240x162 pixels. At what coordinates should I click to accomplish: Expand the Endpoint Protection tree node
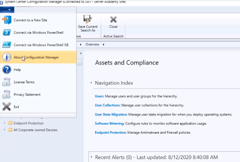point(4,123)
